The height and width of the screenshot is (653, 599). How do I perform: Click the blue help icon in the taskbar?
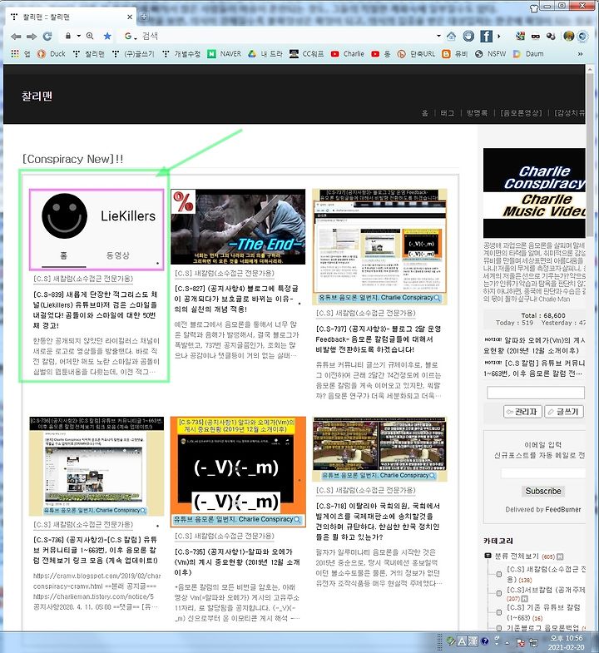484,641
